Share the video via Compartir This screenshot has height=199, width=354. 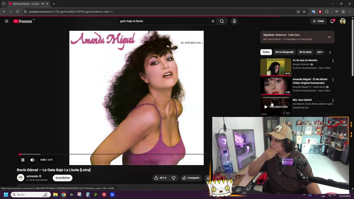191,178
